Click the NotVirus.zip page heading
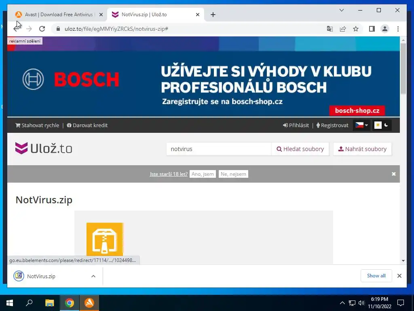Image resolution: width=414 pixels, height=311 pixels. click(x=44, y=200)
